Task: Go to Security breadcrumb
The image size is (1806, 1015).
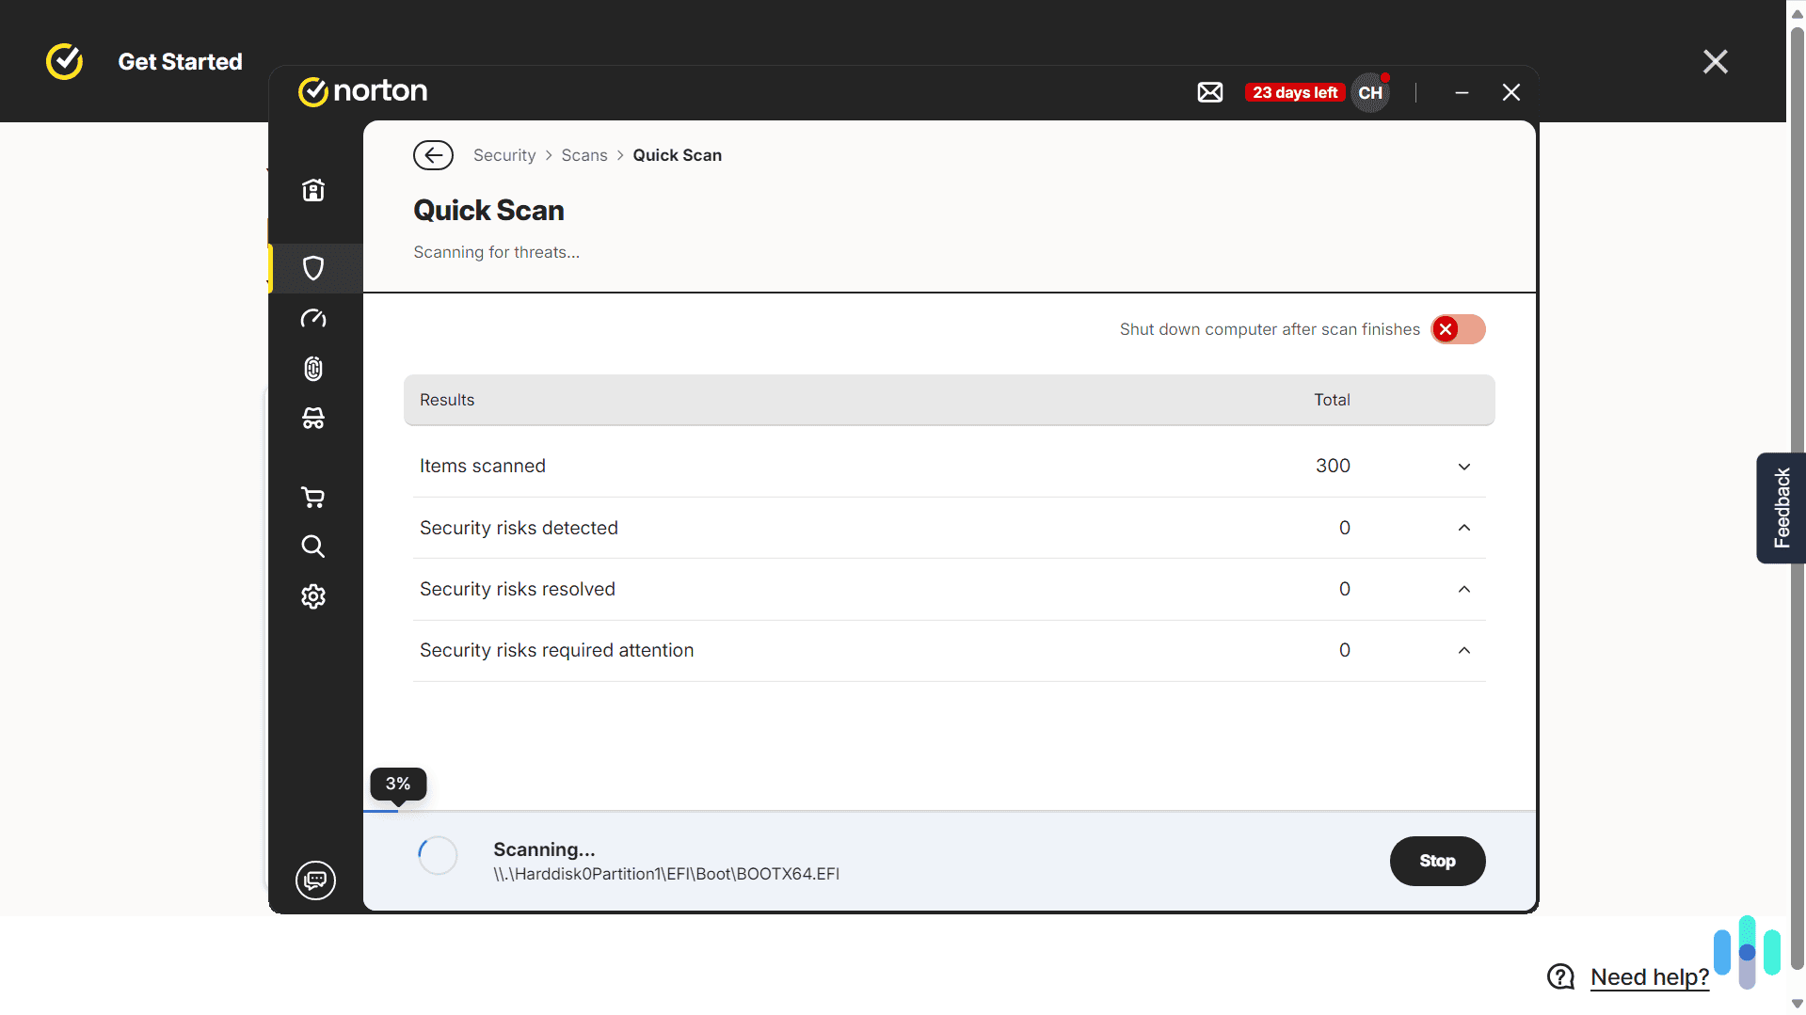Action: 504,155
